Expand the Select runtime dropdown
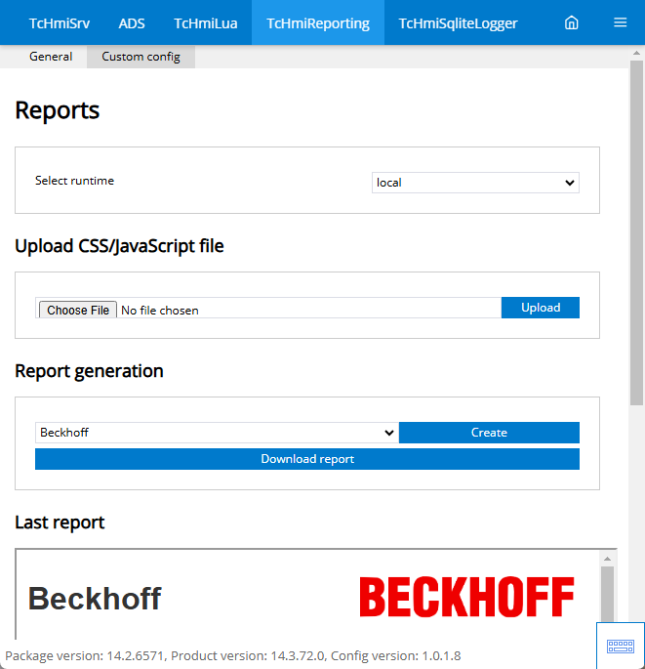 click(475, 183)
